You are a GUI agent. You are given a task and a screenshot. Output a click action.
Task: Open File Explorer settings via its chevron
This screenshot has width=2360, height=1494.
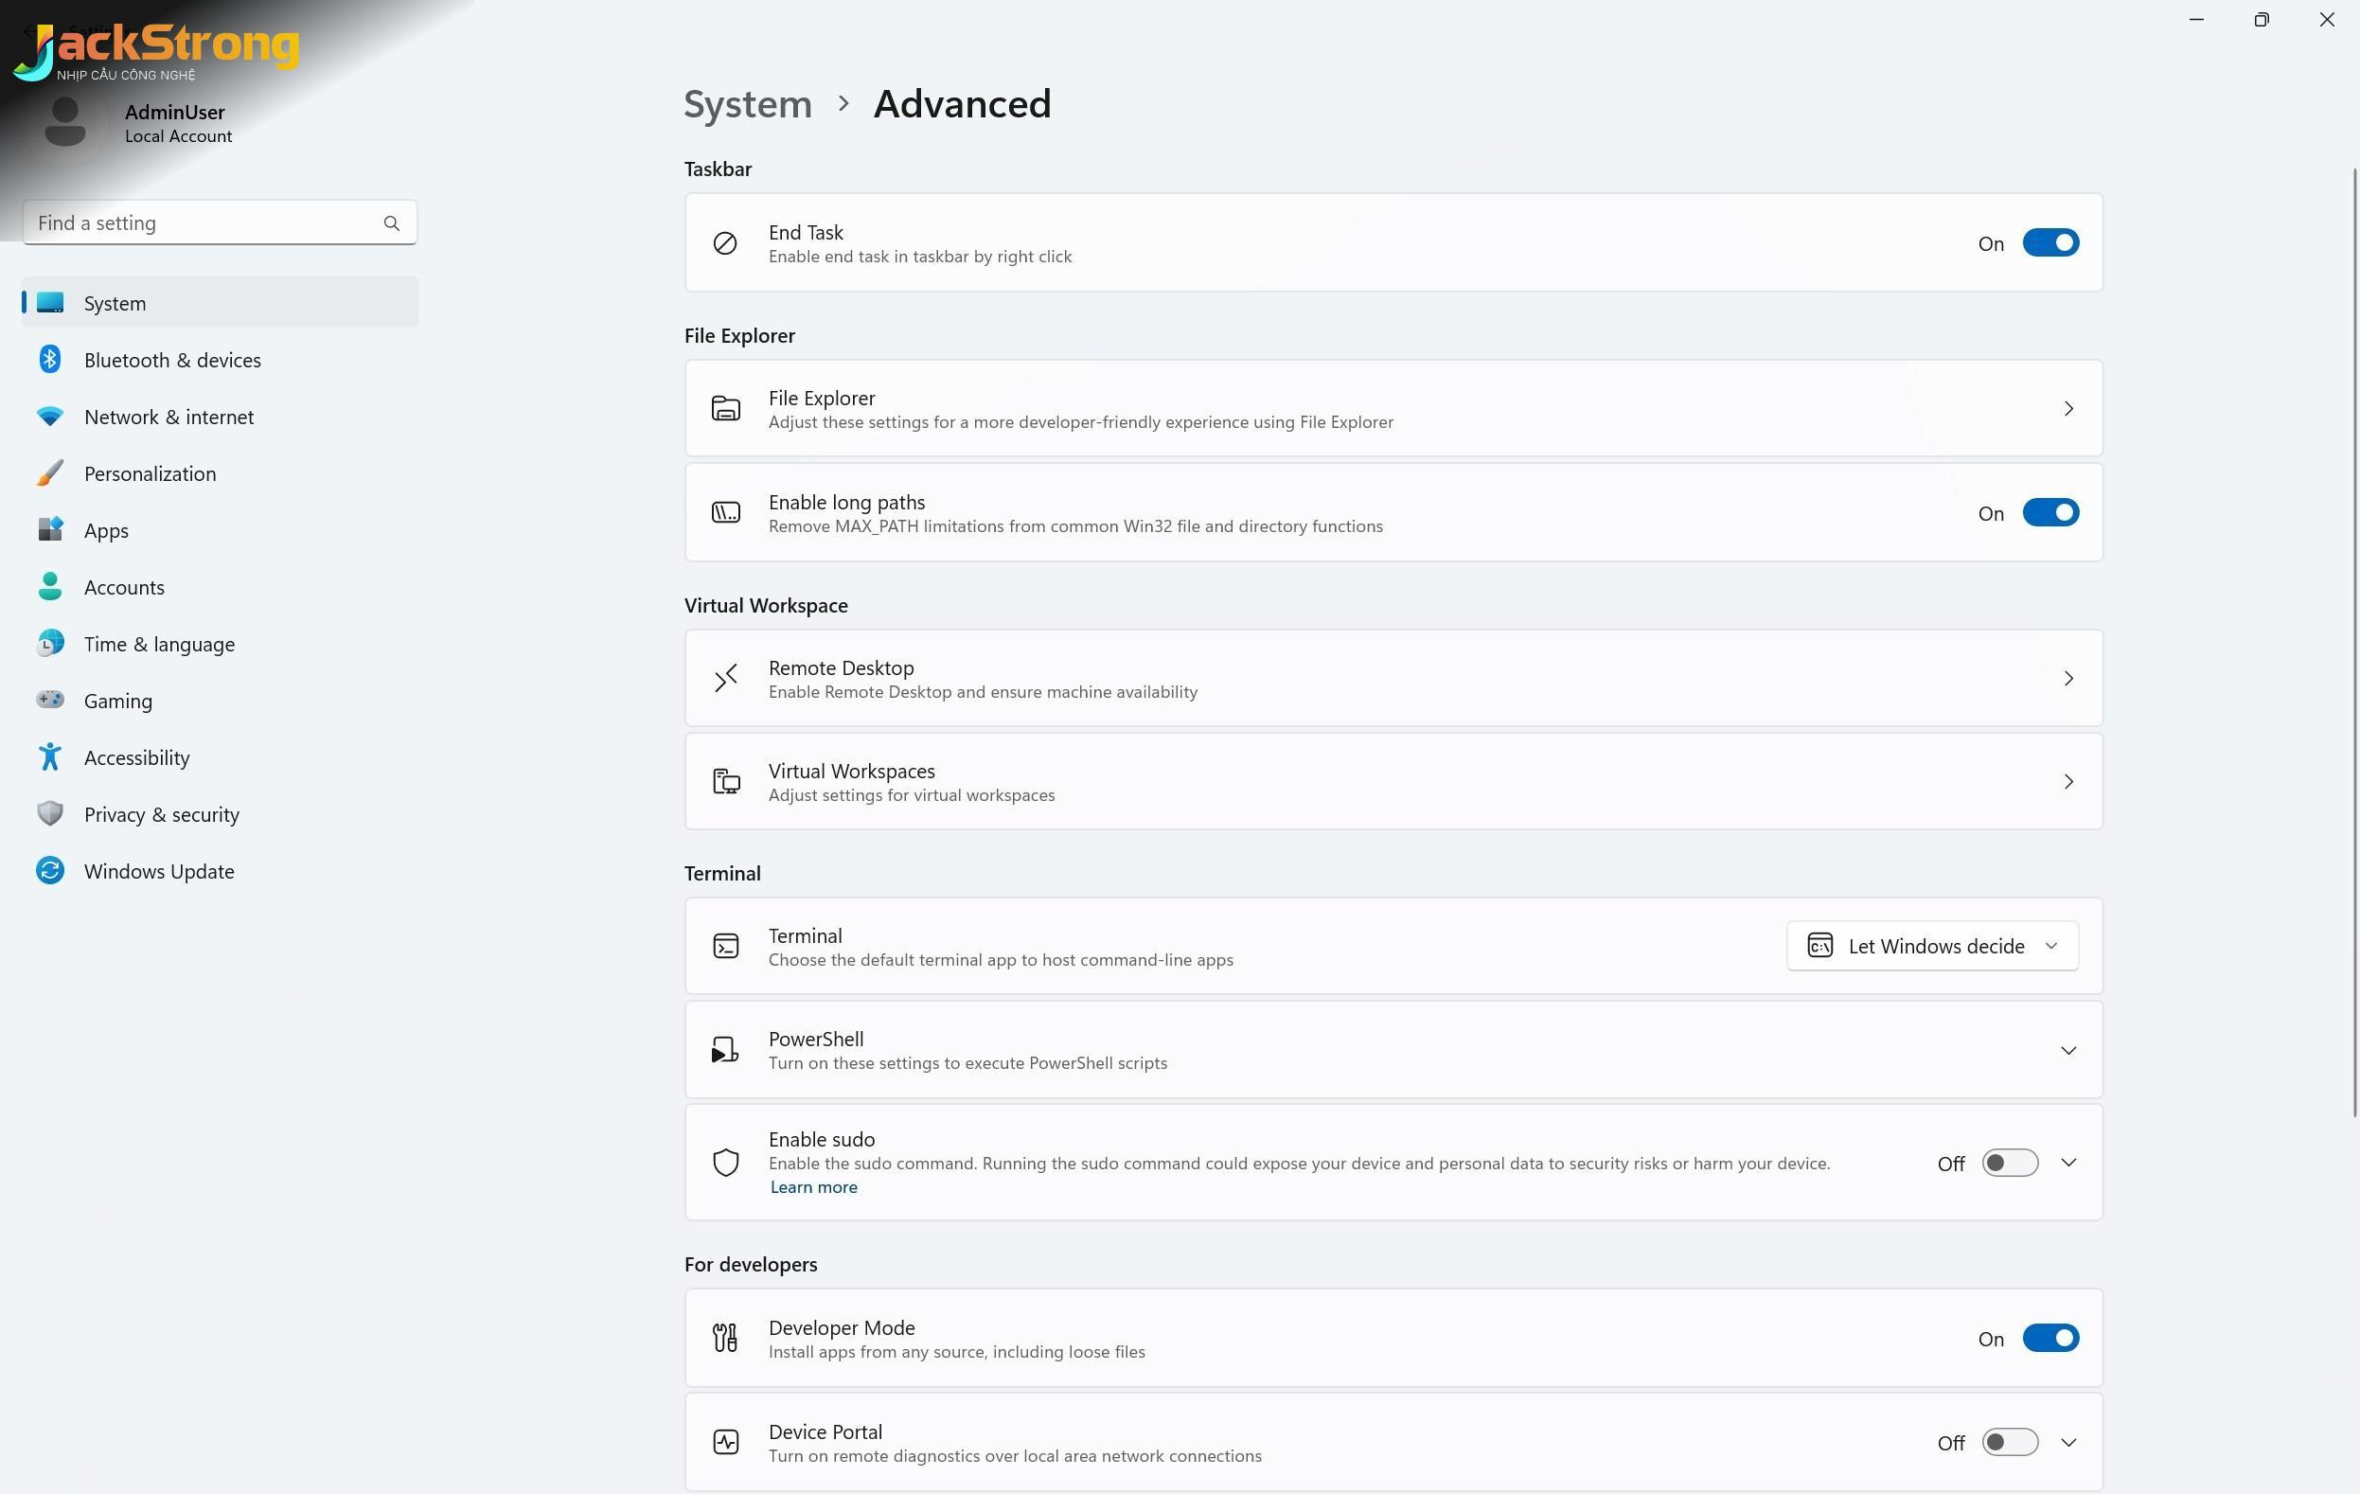[2067, 409]
